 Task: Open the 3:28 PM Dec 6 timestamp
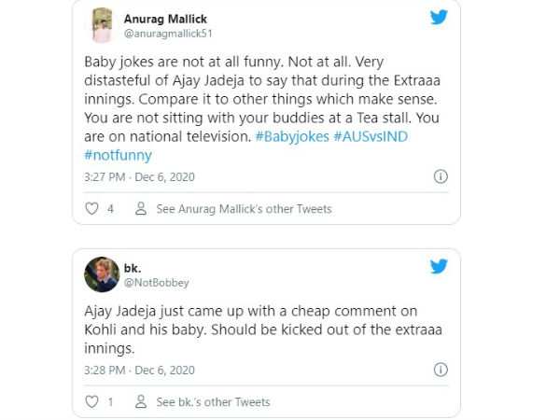click(140, 370)
